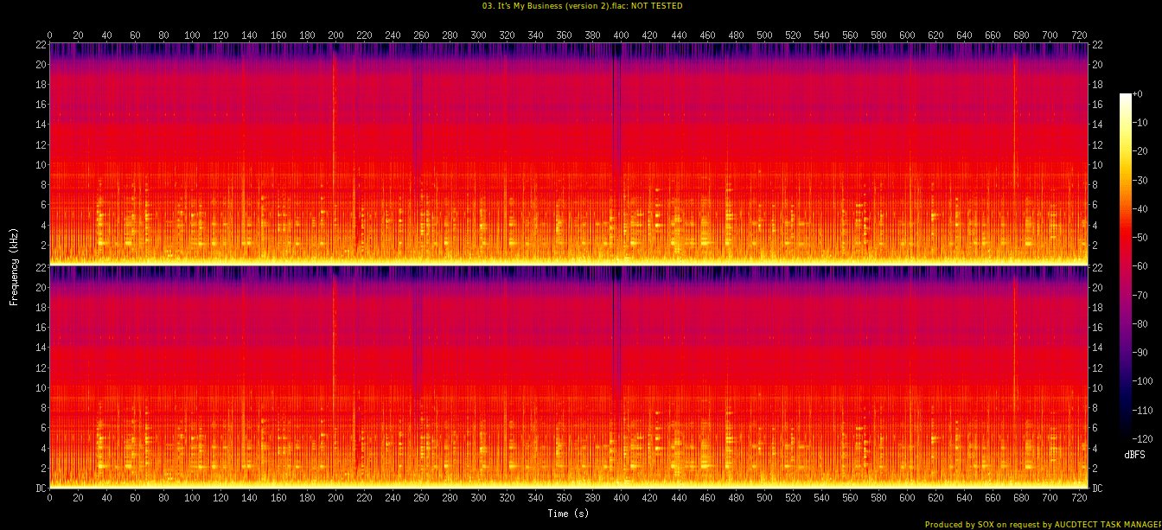
Task: Click the 720 tick on the bottom time axis
Action: (1078, 500)
